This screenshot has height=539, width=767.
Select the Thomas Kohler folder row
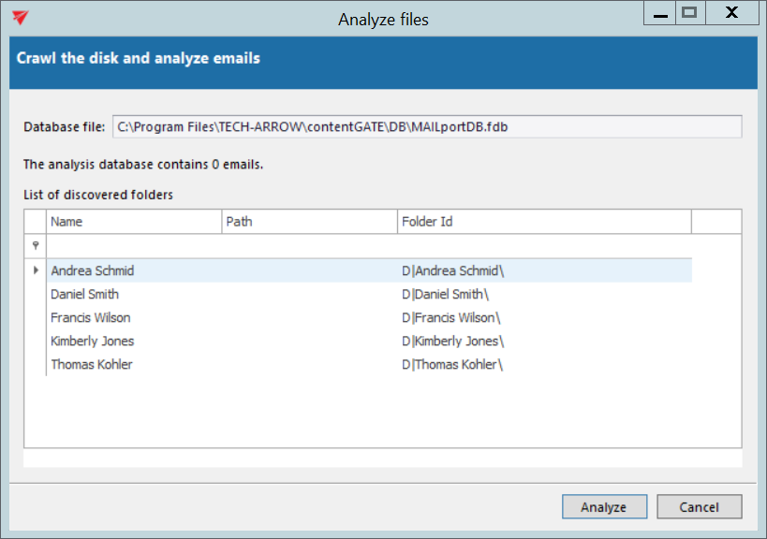coord(92,364)
